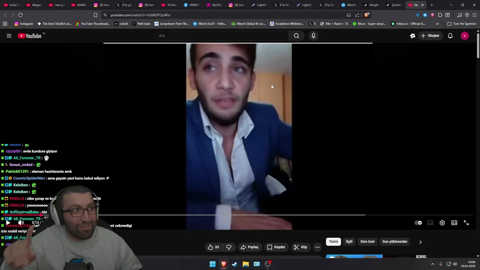
Task: Mute the video with speaker icon
Action: coord(21,223)
